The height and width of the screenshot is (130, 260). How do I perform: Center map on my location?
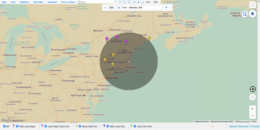click(253, 89)
